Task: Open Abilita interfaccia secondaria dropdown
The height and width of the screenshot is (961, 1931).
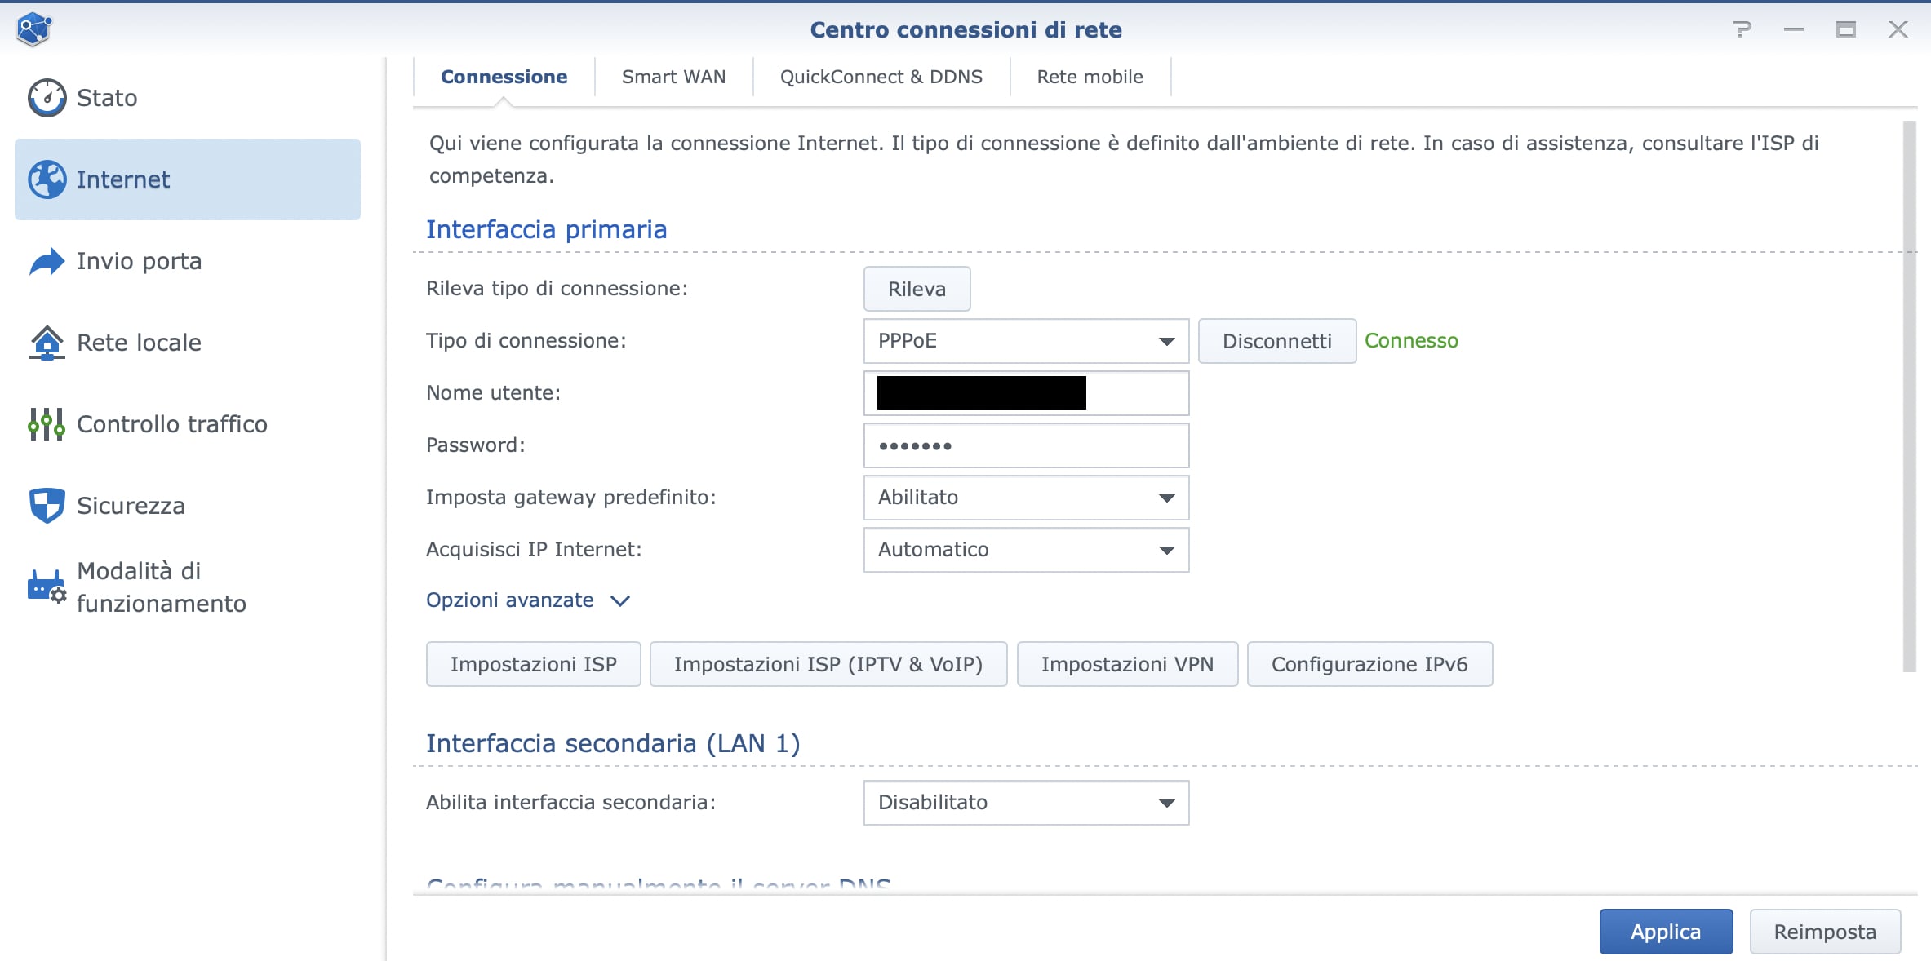Action: pyautogui.click(x=1025, y=803)
